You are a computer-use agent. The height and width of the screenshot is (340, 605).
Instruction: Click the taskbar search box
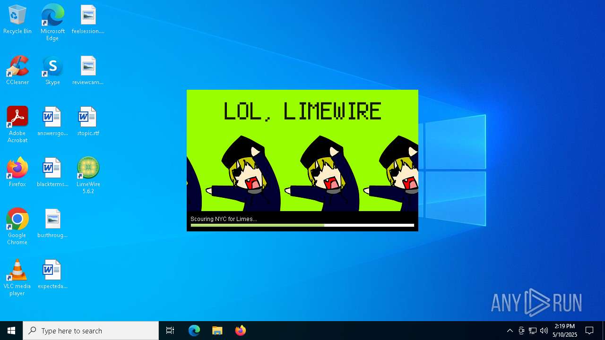(91, 331)
